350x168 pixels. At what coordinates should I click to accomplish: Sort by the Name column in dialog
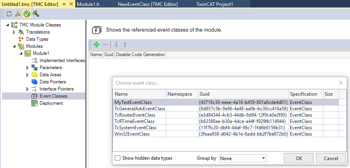pos(139,94)
